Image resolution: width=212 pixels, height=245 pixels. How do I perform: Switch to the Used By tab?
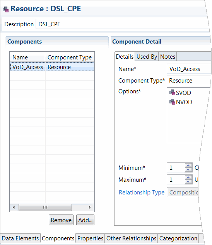(147, 56)
